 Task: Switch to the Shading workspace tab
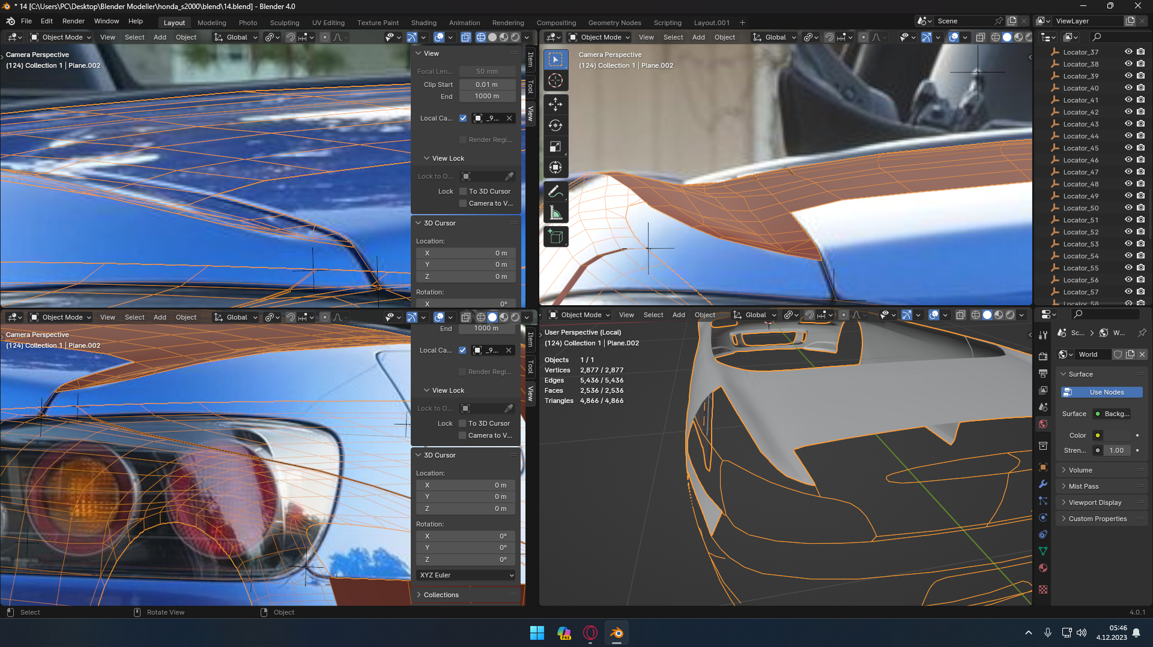424,23
